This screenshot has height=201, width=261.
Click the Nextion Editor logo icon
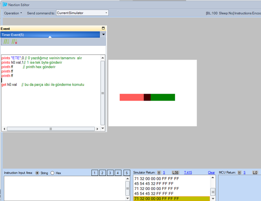pyautogui.click(x=5, y=4)
